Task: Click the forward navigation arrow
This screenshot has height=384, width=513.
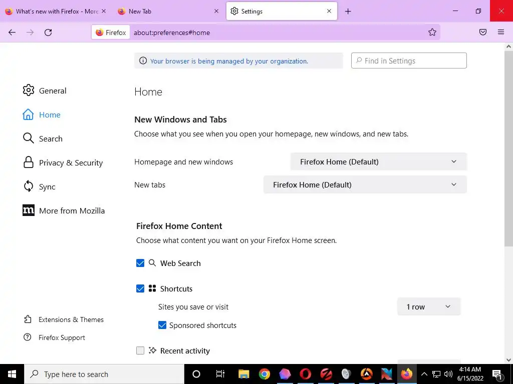Action: click(30, 32)
